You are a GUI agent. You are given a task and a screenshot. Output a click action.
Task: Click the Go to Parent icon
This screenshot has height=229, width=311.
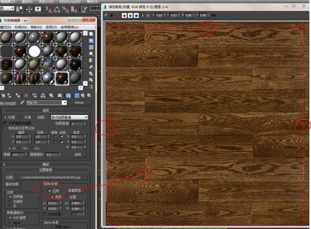pyautogui.click(x=83, y=95)
